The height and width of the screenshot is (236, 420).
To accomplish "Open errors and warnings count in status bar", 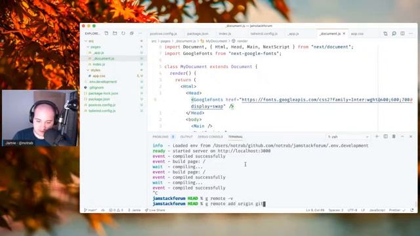I will 116,210.
